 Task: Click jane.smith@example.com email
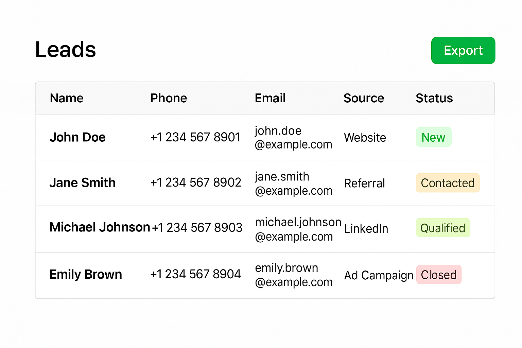coord(293,184)
